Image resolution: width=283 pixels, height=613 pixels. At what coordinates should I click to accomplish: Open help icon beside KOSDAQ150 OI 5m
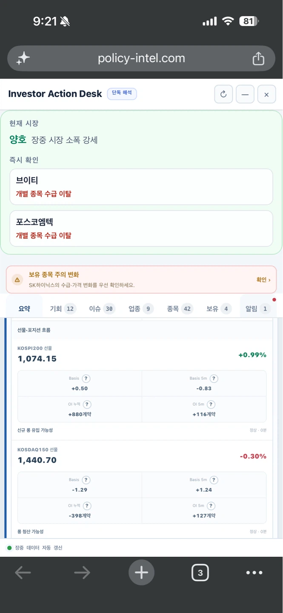(211, 506)
